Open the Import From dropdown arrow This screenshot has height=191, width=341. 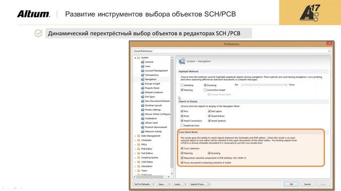pos(209,184)
